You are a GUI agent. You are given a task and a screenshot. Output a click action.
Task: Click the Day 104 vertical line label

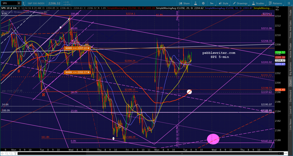(177, 15)
